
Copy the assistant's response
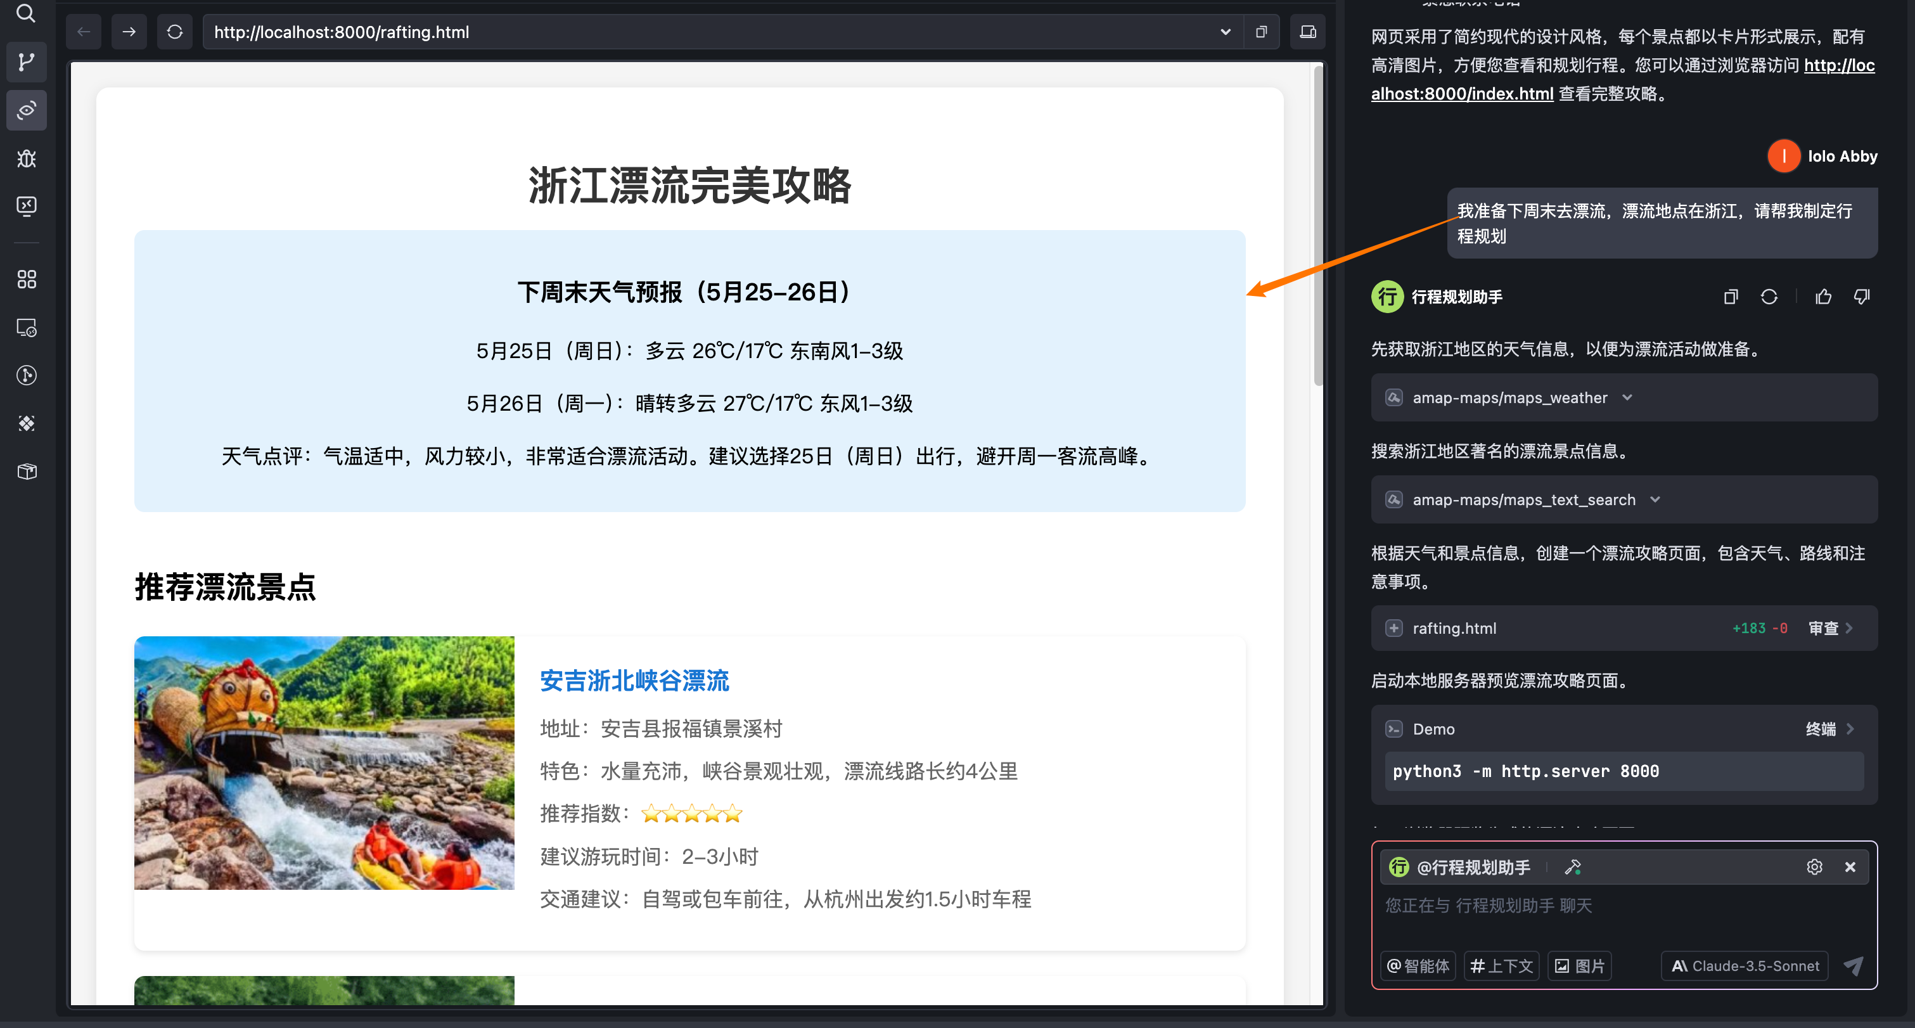coord(1730,297)
